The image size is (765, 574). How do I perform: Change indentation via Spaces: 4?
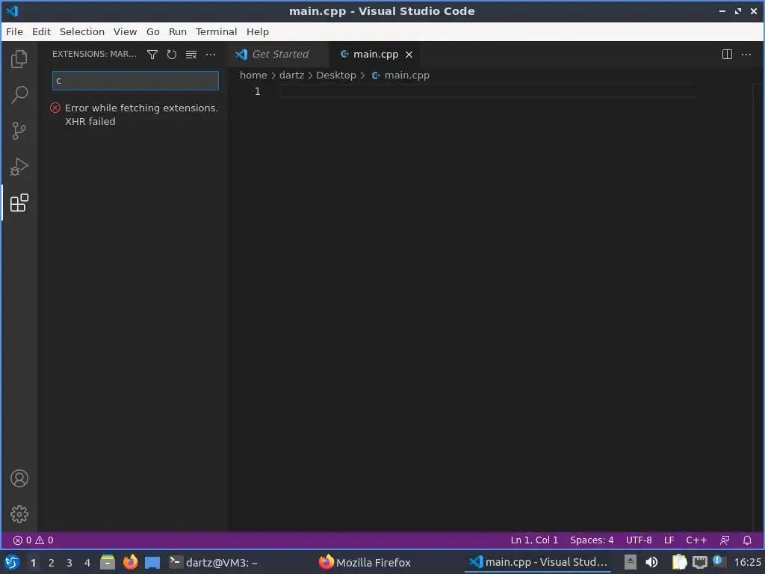point(592,540)
